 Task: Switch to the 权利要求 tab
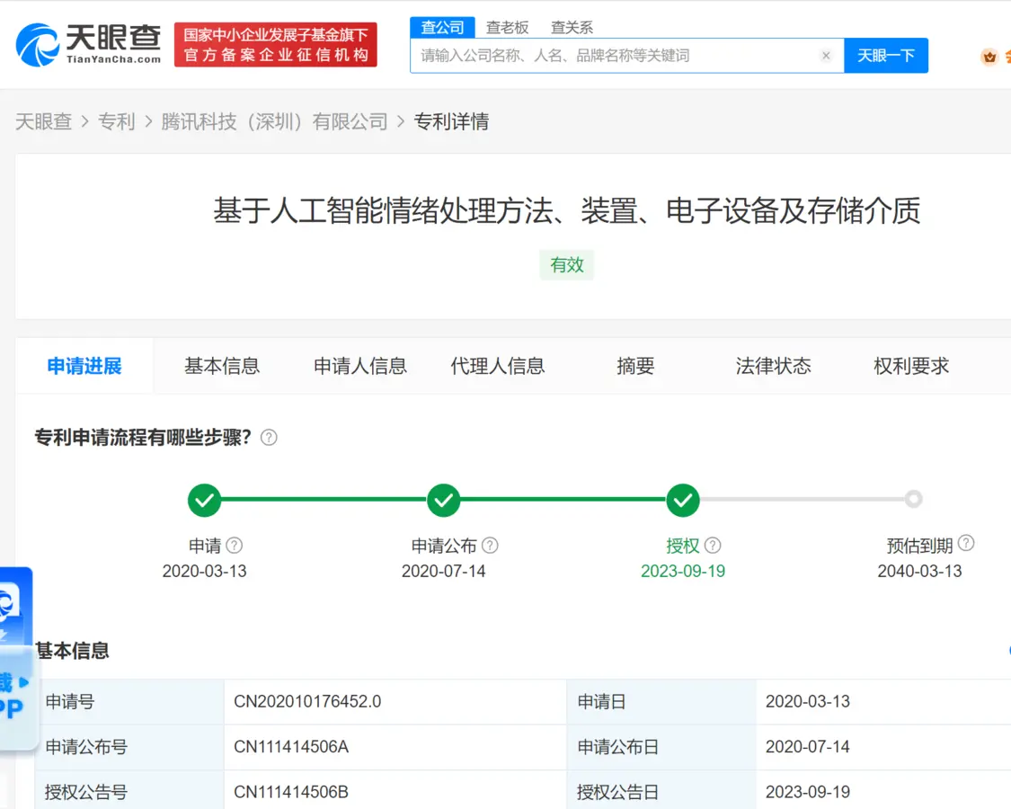coord(911,366)
